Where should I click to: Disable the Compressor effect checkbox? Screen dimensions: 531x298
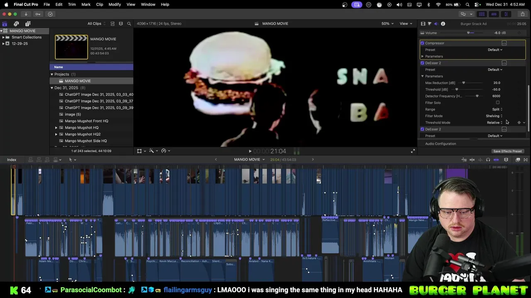pos(422,43)
